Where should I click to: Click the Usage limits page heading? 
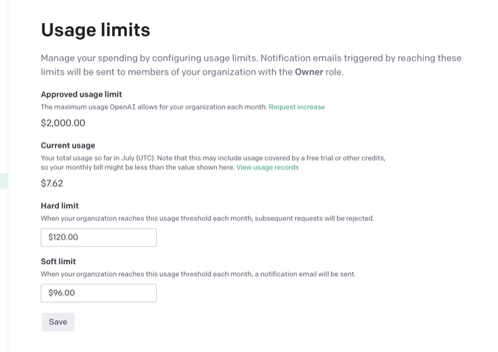[95, 30]
